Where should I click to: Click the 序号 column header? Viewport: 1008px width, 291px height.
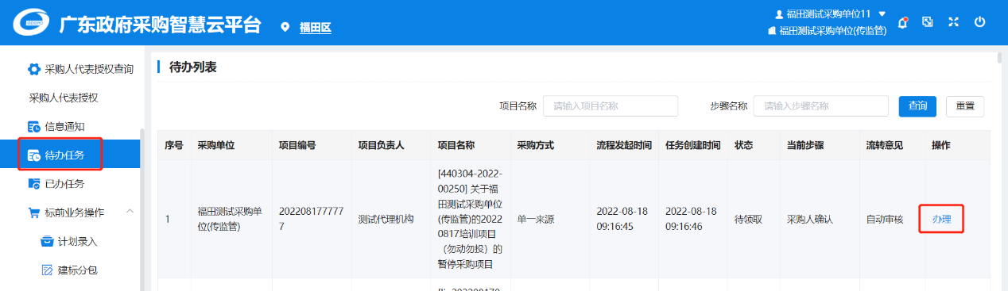(174, 146)
